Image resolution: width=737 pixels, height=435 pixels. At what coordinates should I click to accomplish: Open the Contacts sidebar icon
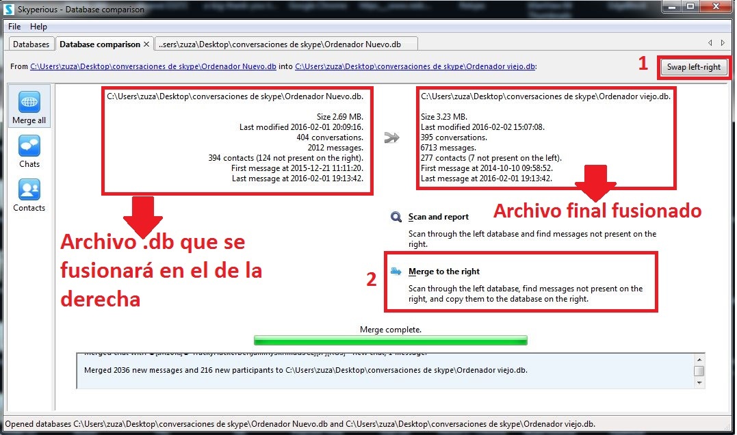(29, 189)
